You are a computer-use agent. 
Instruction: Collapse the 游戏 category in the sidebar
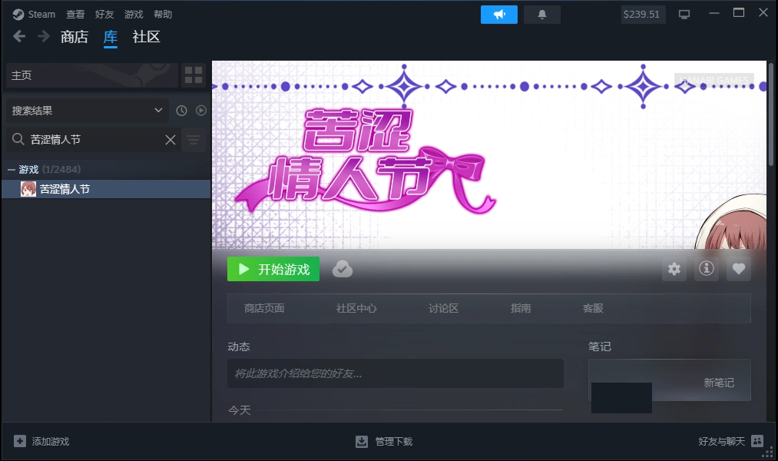(12, 170)
